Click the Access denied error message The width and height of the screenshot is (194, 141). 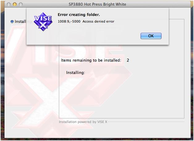pyautogui.click(x=98, y=21)
